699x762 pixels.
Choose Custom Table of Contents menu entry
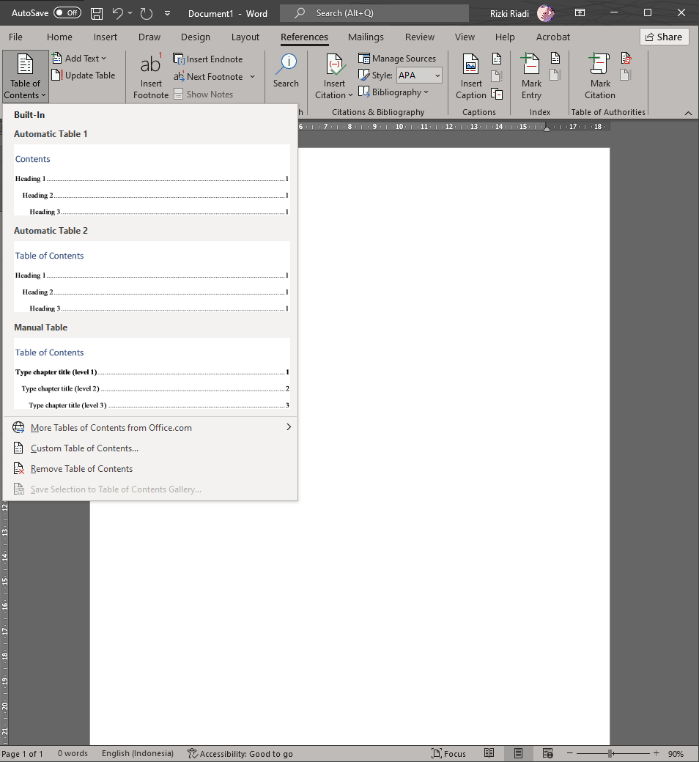click(x=151, y=448)
